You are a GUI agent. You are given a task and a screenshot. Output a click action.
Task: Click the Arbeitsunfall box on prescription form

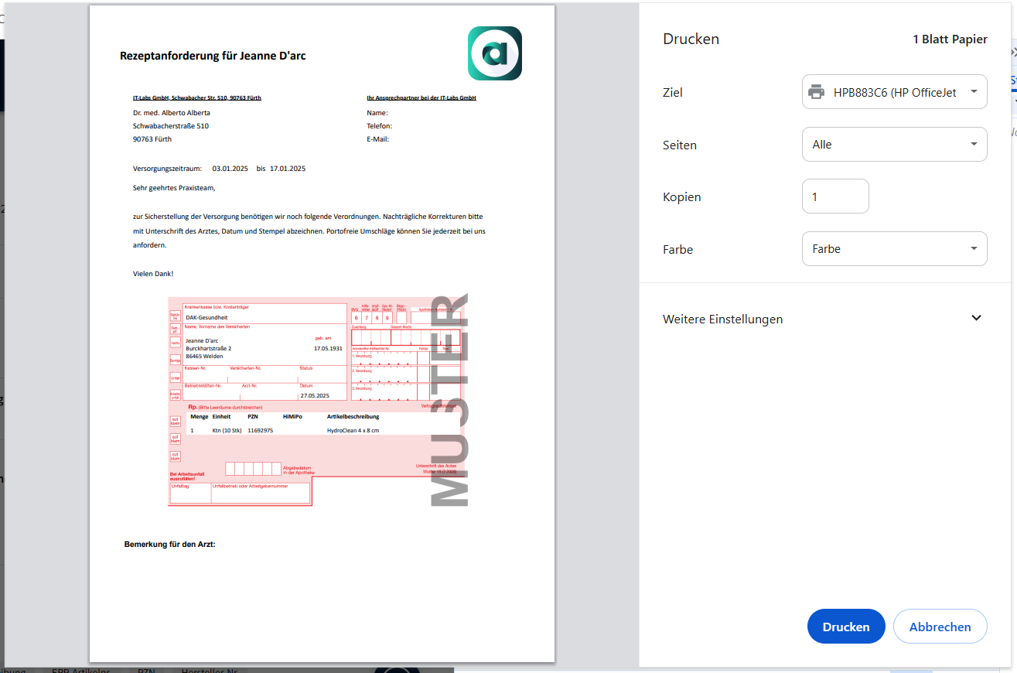[x=175, y=395]
